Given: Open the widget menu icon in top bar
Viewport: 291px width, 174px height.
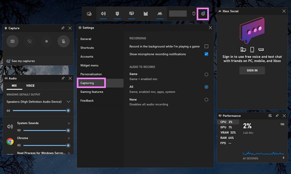Looking at the screenshot, I should pyautogui.click(x=89, y=14).
